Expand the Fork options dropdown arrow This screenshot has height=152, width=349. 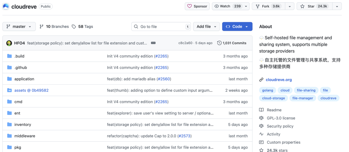click(290, 6)
